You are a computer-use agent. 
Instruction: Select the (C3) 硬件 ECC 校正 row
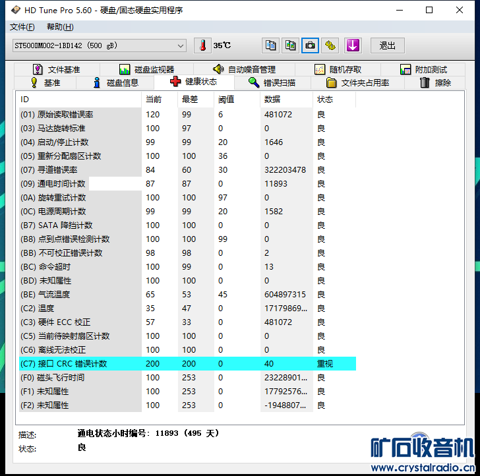pos(187,322)
